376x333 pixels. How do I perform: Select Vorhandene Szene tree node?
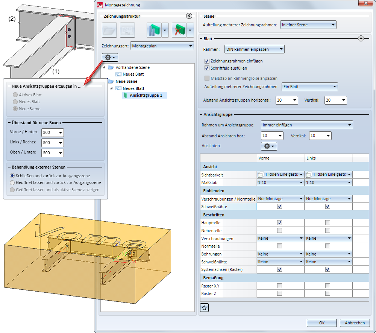[132, 67]
